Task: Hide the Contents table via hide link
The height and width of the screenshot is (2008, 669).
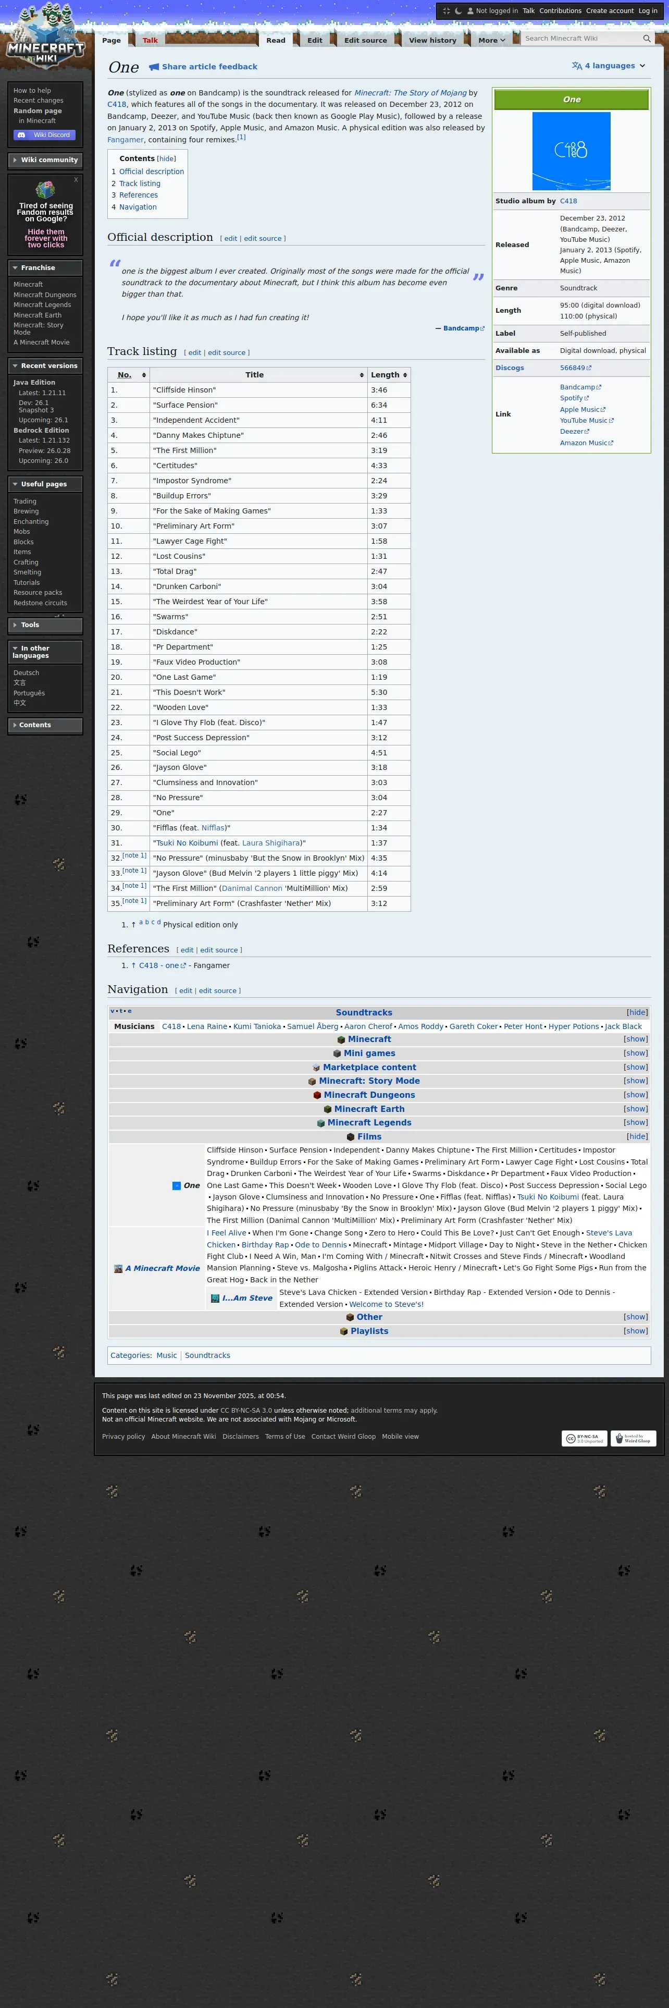Action: tap(167, 159)
